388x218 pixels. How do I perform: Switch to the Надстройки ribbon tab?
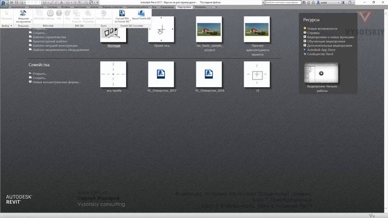(x=184, y=7)
